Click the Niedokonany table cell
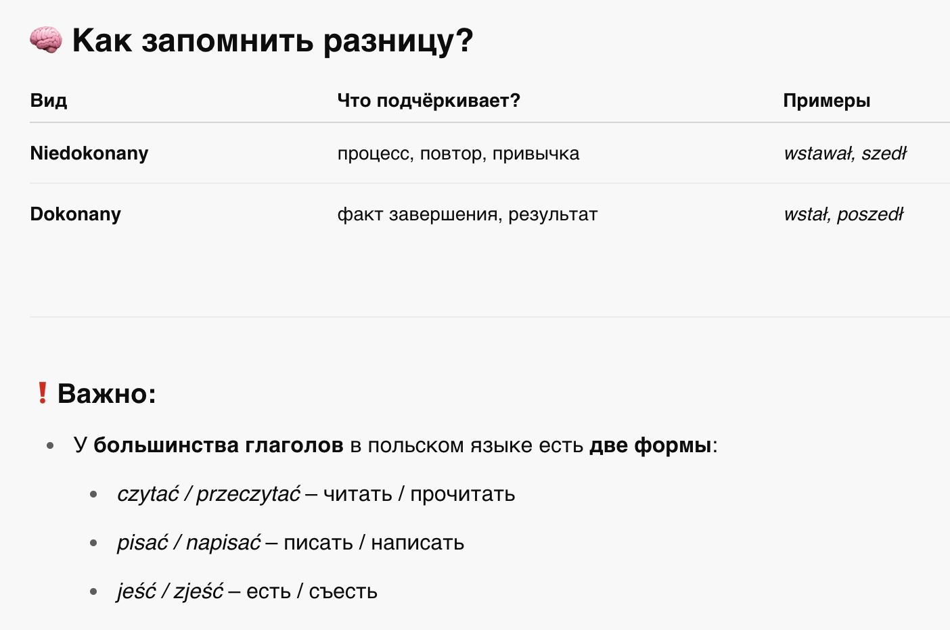 tap(89, 153)
